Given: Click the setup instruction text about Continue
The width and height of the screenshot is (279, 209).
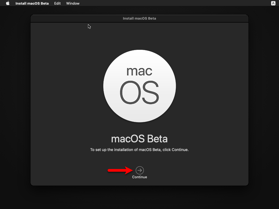Looking at the screenshot, I should pos(139,150).
